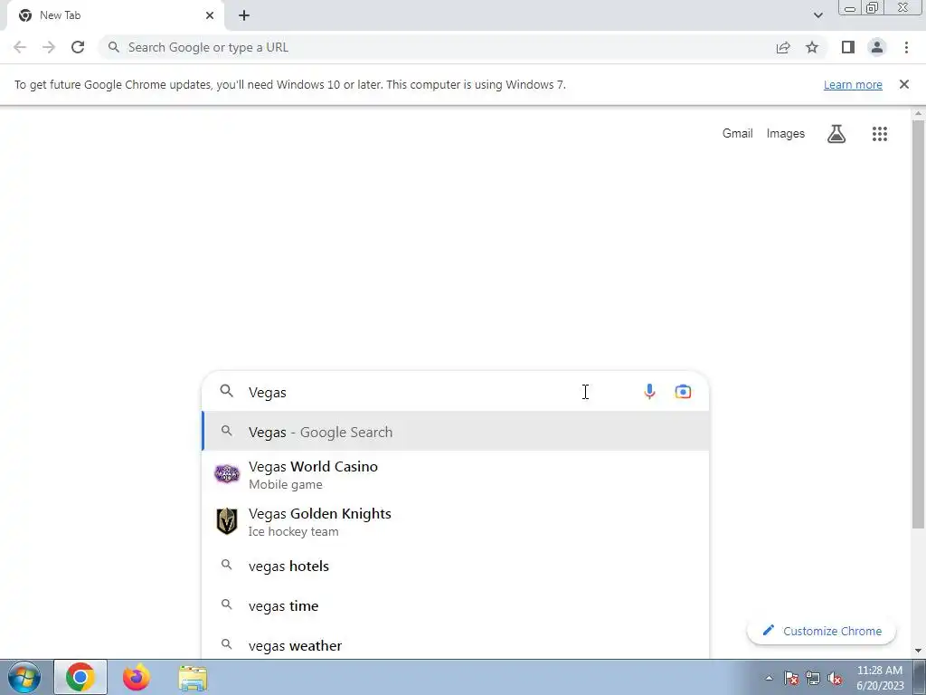Image resolution: width=926 pixels, height=695 pixels.
Task: Bookmark this tab with the star icon
Action: pos(812,47)
